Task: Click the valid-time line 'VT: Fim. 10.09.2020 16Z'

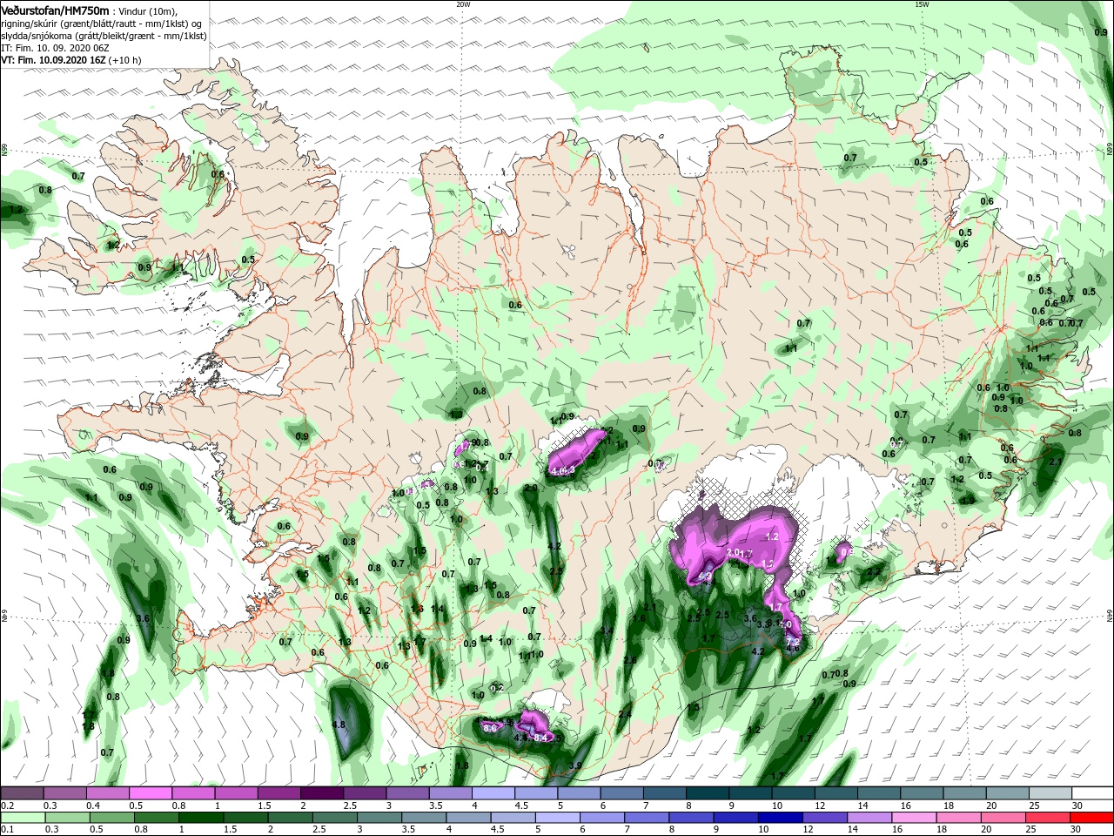Action: (53, 60)
